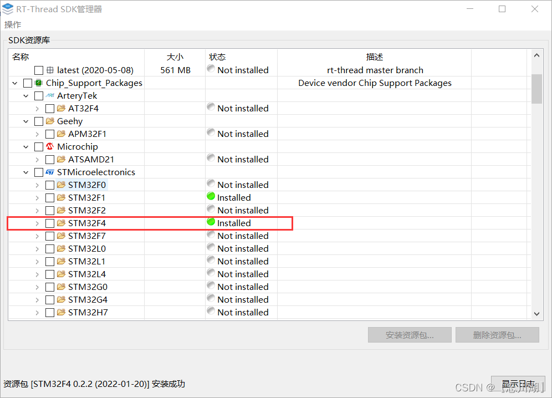Collapse the STMicroelectronics tree branch
The width and height of the screenshot is (552, 398).
click(x=25, y=172)
